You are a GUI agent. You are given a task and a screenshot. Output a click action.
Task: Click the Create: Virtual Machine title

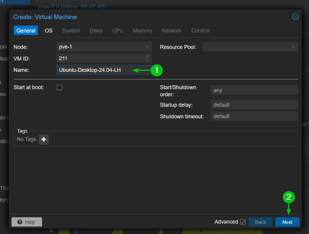(x=45, y=17)
